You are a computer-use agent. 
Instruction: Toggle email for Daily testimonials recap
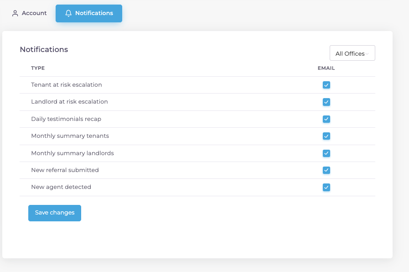tap(326, 119)
